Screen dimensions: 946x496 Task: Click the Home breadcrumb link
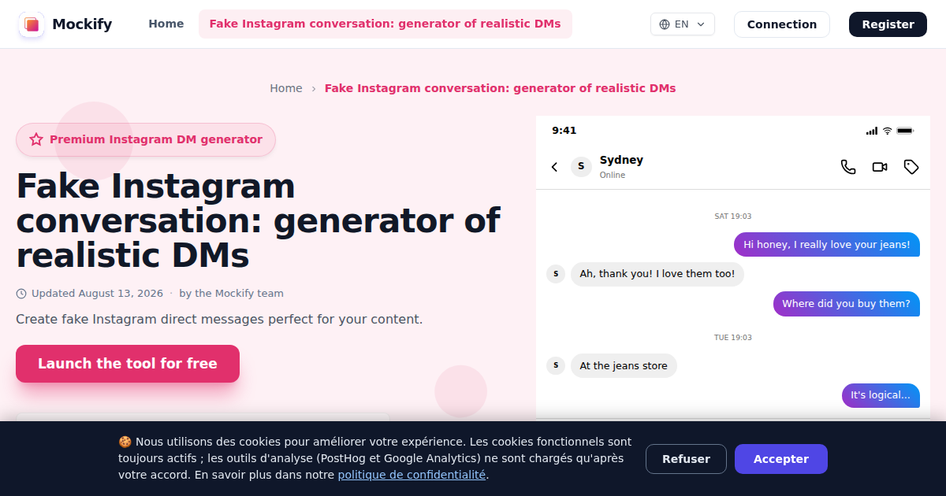pos(286,88)
